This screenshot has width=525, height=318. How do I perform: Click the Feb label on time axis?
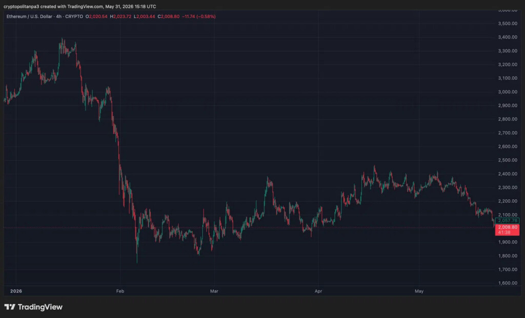(120, 291)
